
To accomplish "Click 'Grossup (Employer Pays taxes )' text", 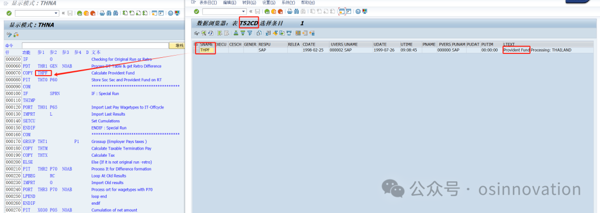I will pyautogui.click(x=119, y=141).
